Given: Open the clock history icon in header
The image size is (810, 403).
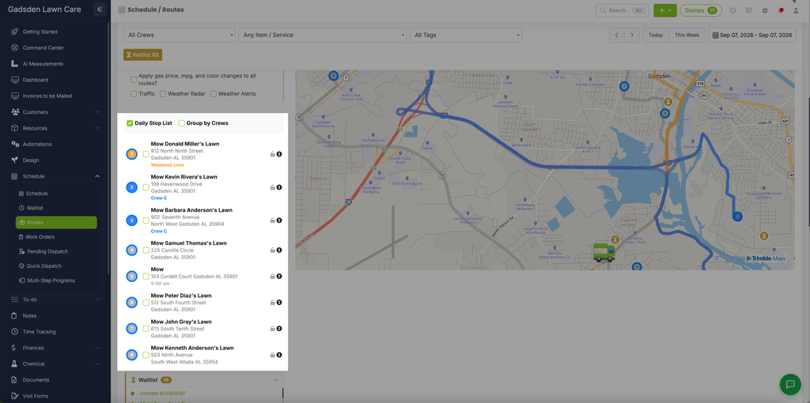Looking at the screenshot, I should coord(732,10).
